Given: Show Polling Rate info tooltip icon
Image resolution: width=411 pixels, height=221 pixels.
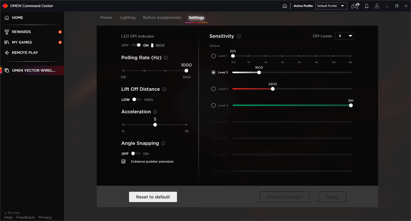Looking at the screenshot, I should pos(166,58).
